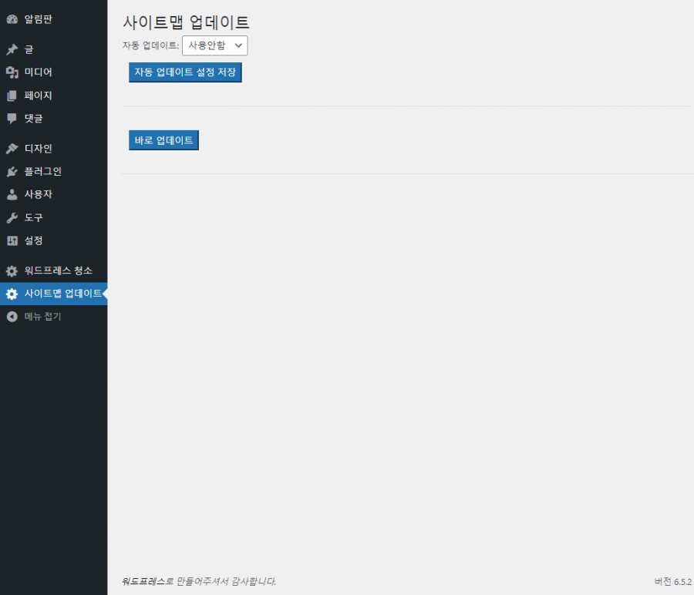Image resolution: width=694 pixels, height=595 pixels.
Task: Click the 페이지 pages icon
Action: [x=12, y=96]
